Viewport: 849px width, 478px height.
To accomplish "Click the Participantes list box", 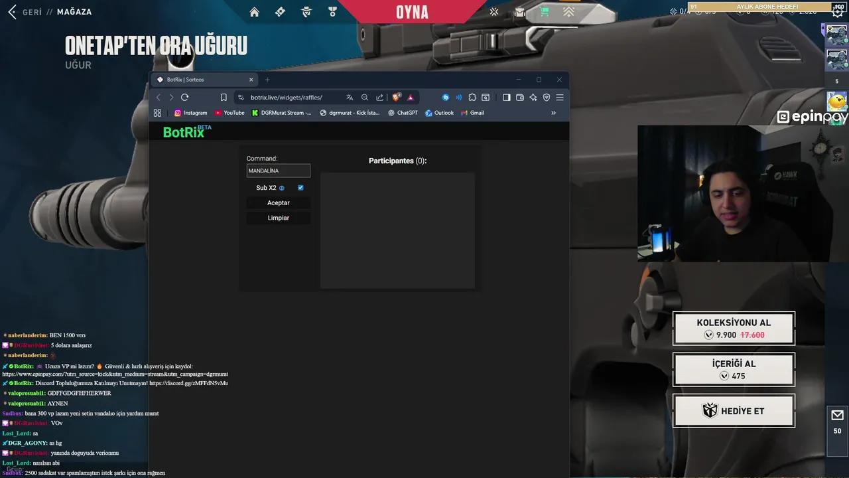I will point(397,230).
